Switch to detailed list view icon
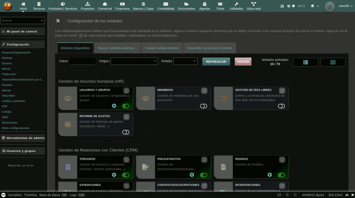Viewport: 355px width, 198px height. (333, 62)
